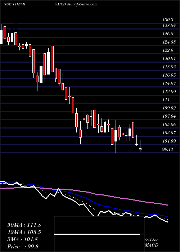Click the 103.07 price axis label
Image resolution: width=180 pixels, height=252 pixels.
169,133
